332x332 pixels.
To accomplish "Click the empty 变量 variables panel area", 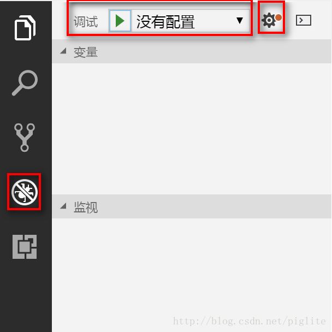I will tap(192, 128).
